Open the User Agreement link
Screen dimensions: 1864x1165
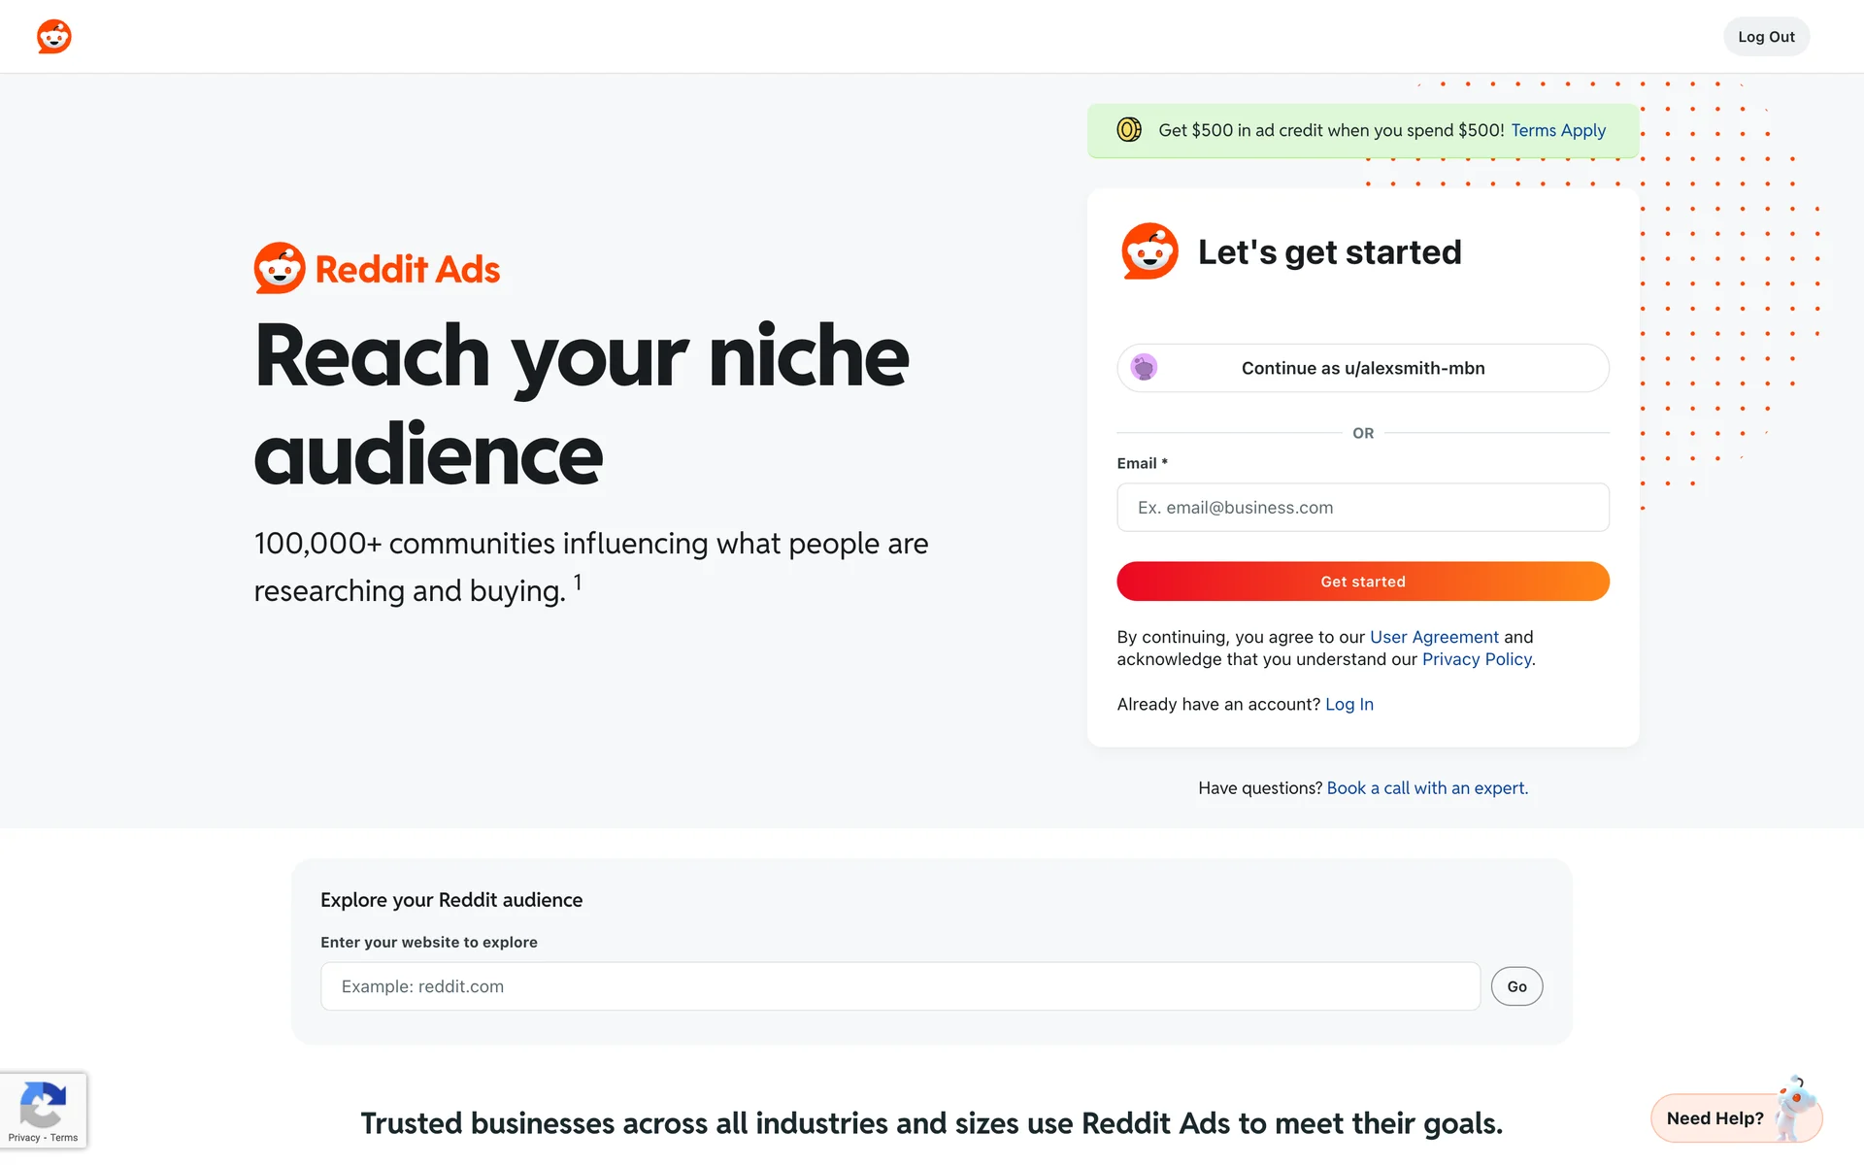1434,637
